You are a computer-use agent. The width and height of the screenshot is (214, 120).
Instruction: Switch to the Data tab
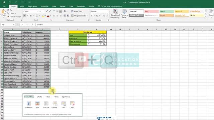[54, 6]
